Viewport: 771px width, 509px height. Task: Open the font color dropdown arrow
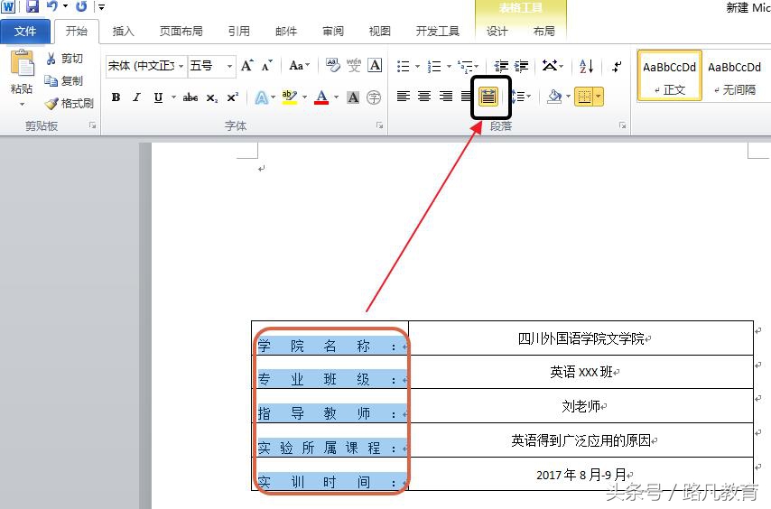click(x=337, y=97)
